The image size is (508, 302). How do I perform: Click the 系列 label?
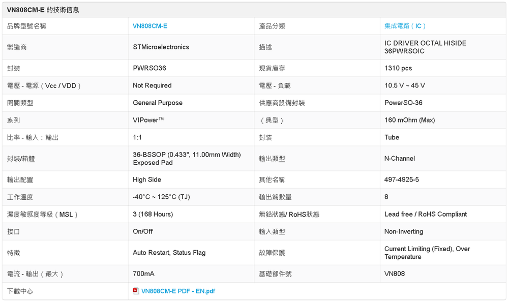[14, 120]
